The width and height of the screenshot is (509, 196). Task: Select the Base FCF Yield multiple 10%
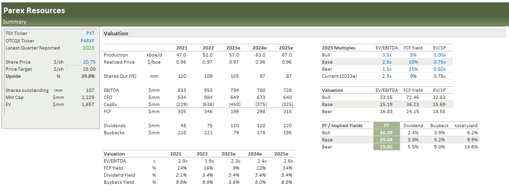[x=413, y=62]
